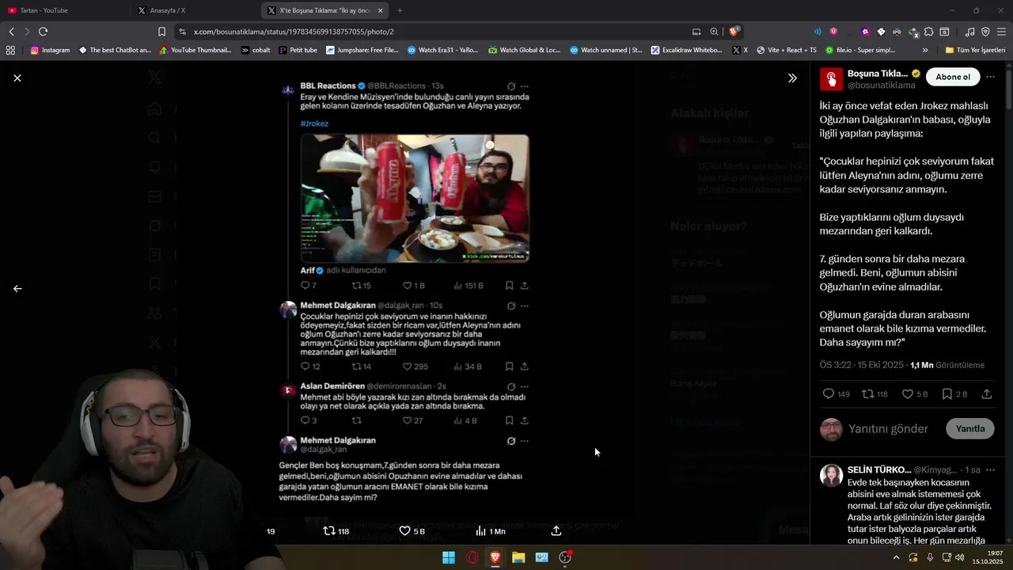Subscribe with the Abone ol button
The width and height of the screenshot is (1013, 570).
(x=953, y=77)
